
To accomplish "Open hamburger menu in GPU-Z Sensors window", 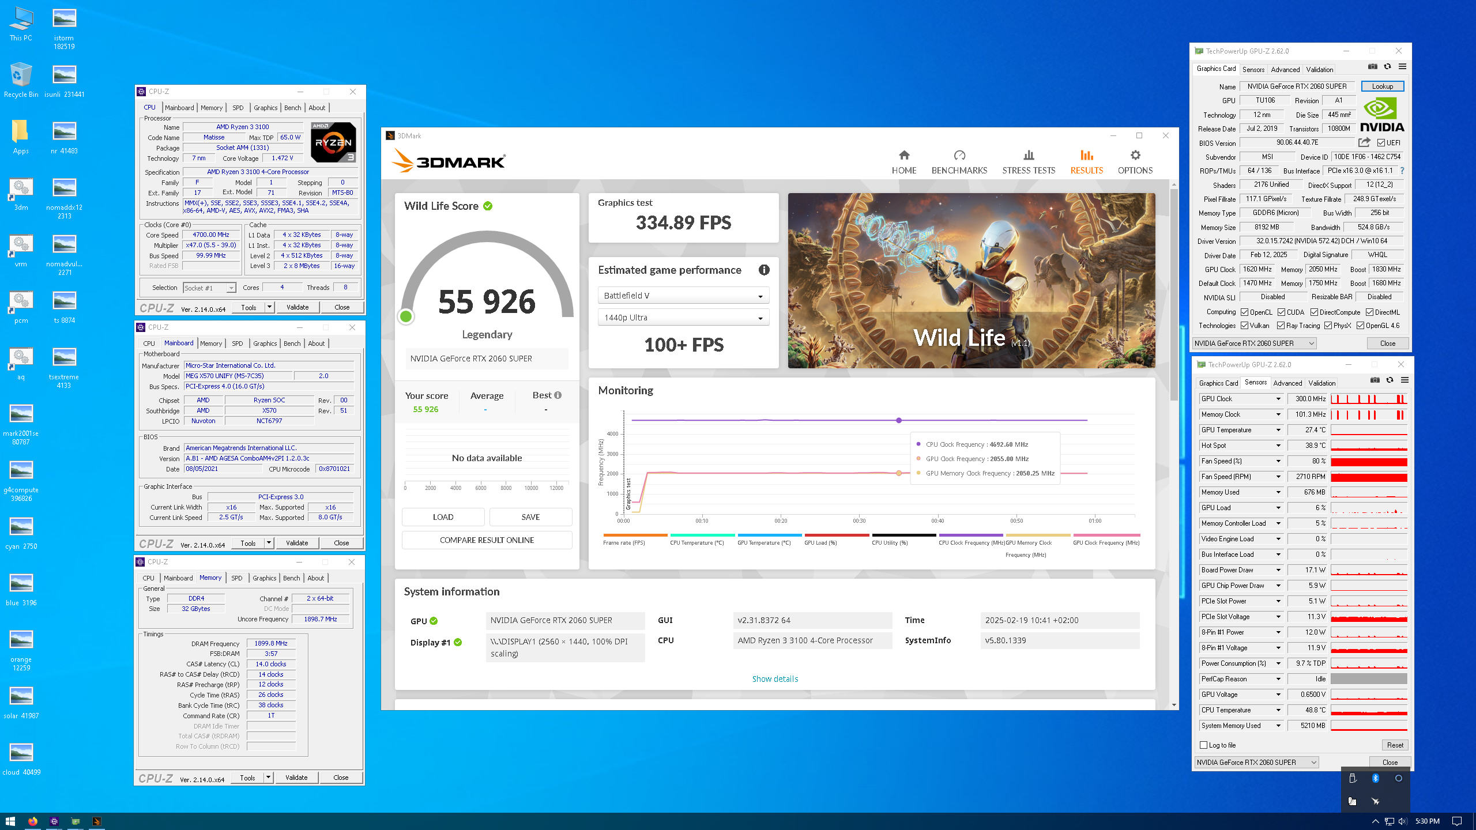I will point(1405,380).
